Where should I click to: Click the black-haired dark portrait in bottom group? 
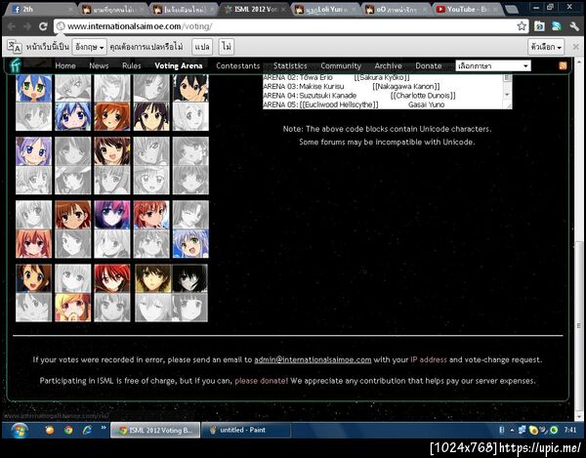tap(189, 278)
